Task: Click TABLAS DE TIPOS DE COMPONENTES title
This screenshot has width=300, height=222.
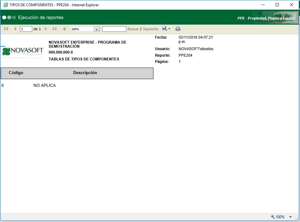Action: [x=84, y=59]
